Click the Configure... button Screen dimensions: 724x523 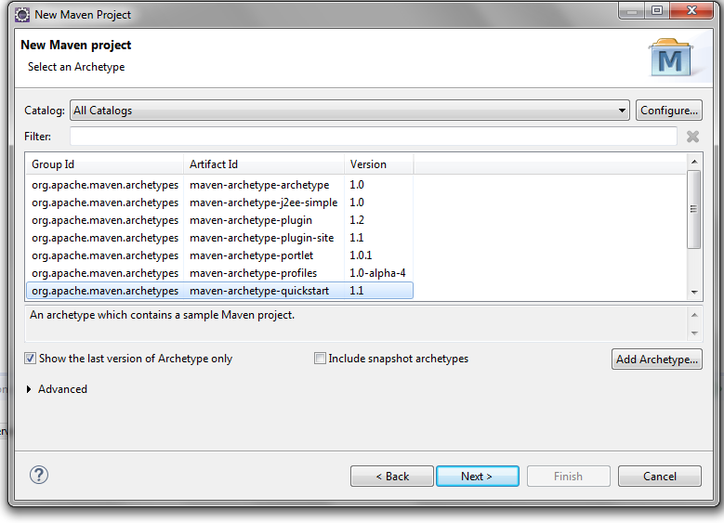tap(668, 111)
